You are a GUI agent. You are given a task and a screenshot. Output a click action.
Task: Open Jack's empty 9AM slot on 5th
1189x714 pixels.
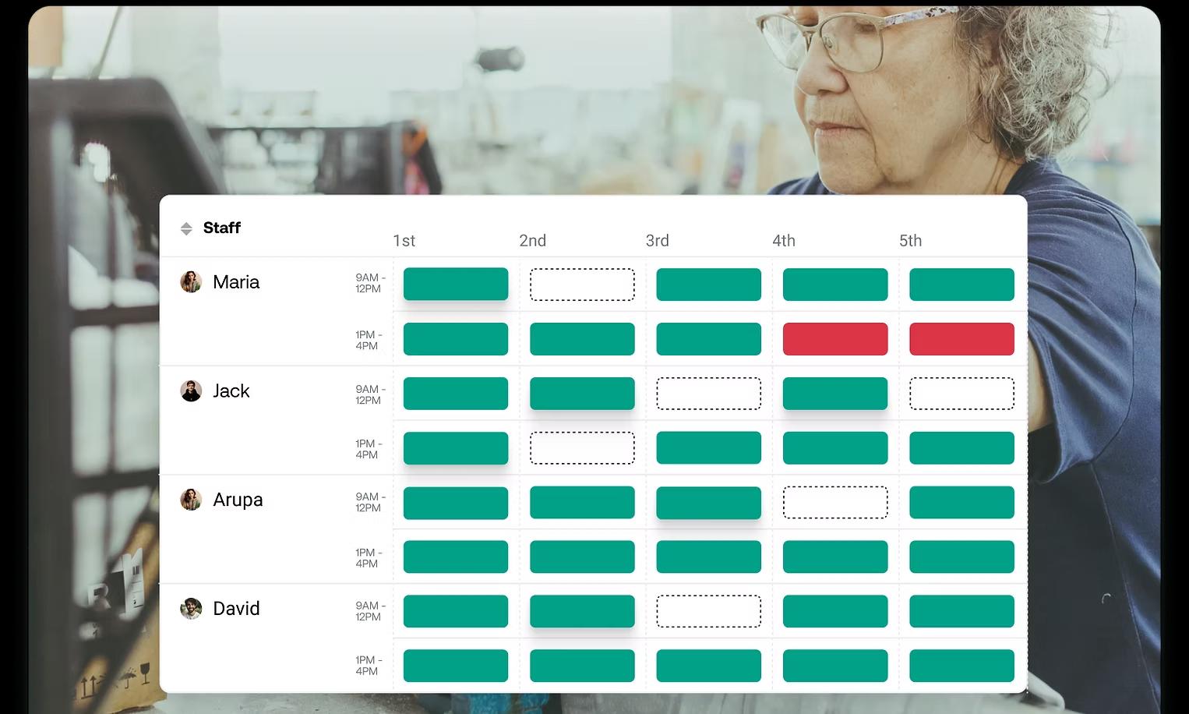961,394
